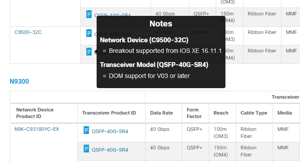Screen dimensions: 300x163
Task: Open the notes icon in the N9K-C93180YC-EX 150m OM4 row
Action: 86,148
